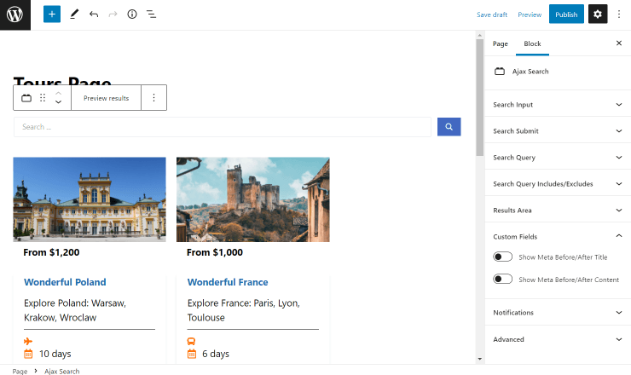This screenshot has height=375, width=631.
Task: Collapse the Custom Fields panel
Action: (558, 236)
